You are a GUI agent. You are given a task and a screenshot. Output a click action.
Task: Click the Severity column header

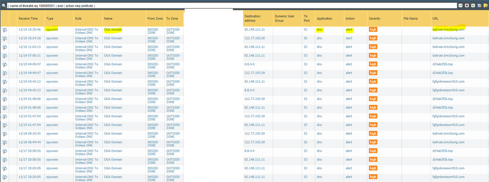pos(384,19)
